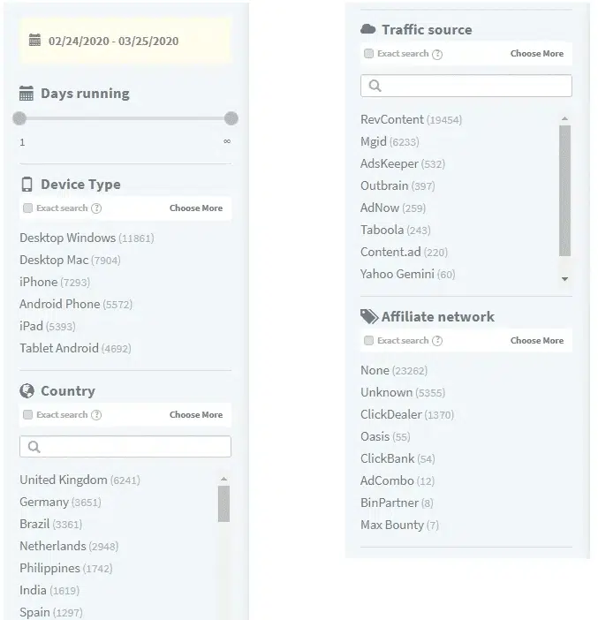The height and width of the screenshot is (620, 598).
Task: Enable Exact search for Device Type
Action: 28,208
